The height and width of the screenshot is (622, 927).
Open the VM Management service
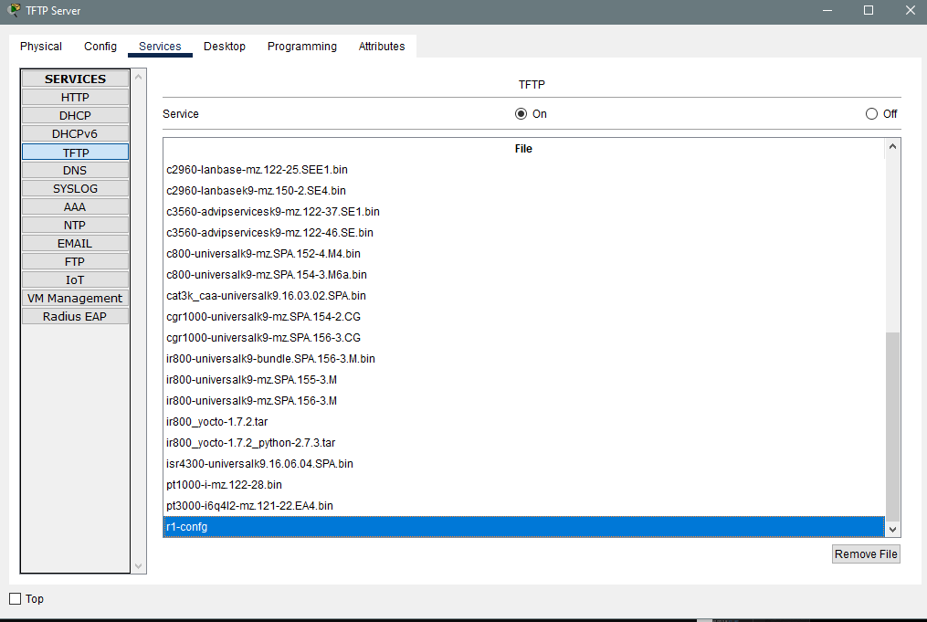75,298
